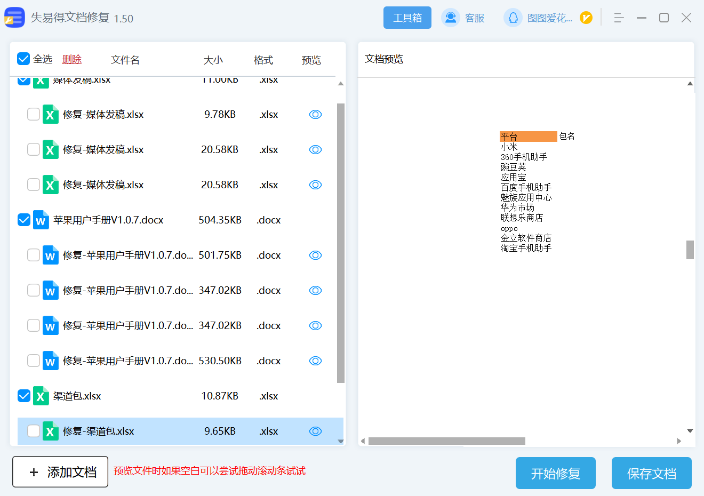Screen dimensions: 704x496
Task: Open the 客服 customer service icon
Action: 451,18
